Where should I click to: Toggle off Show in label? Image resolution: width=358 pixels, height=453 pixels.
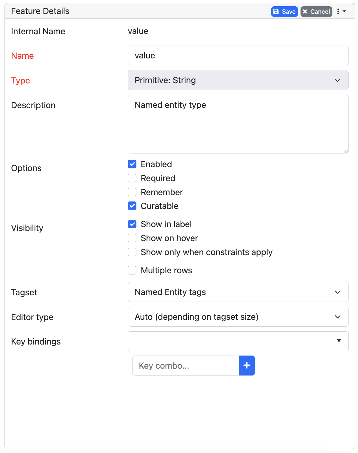pos(132,224)
